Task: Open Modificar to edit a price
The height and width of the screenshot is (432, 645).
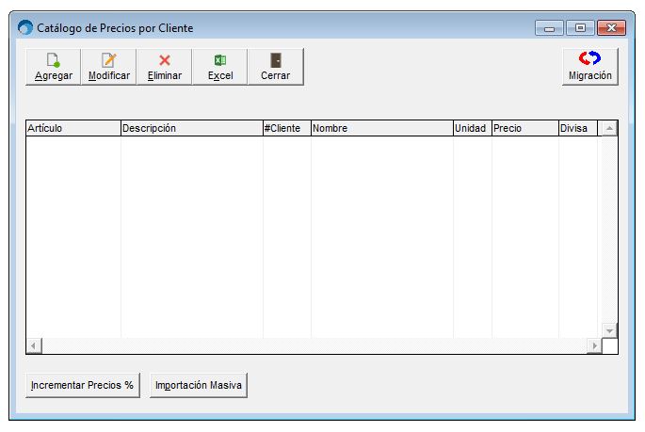Action: pos(108,67)
